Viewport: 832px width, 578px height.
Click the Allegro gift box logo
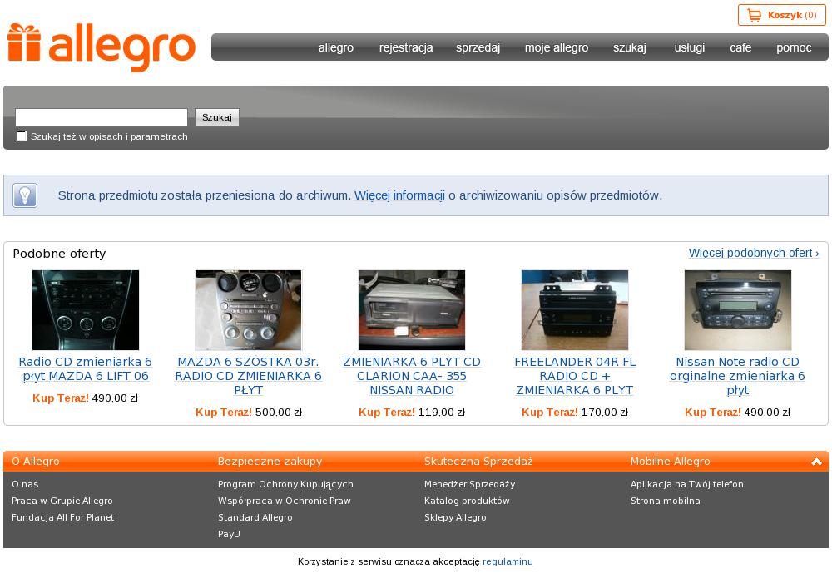pyautogui.click(x=102, y=47)
